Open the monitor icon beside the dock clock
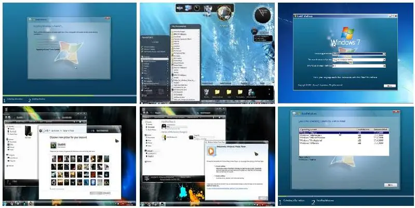This screenshot has height=208, width=415. tap(188, 8)
